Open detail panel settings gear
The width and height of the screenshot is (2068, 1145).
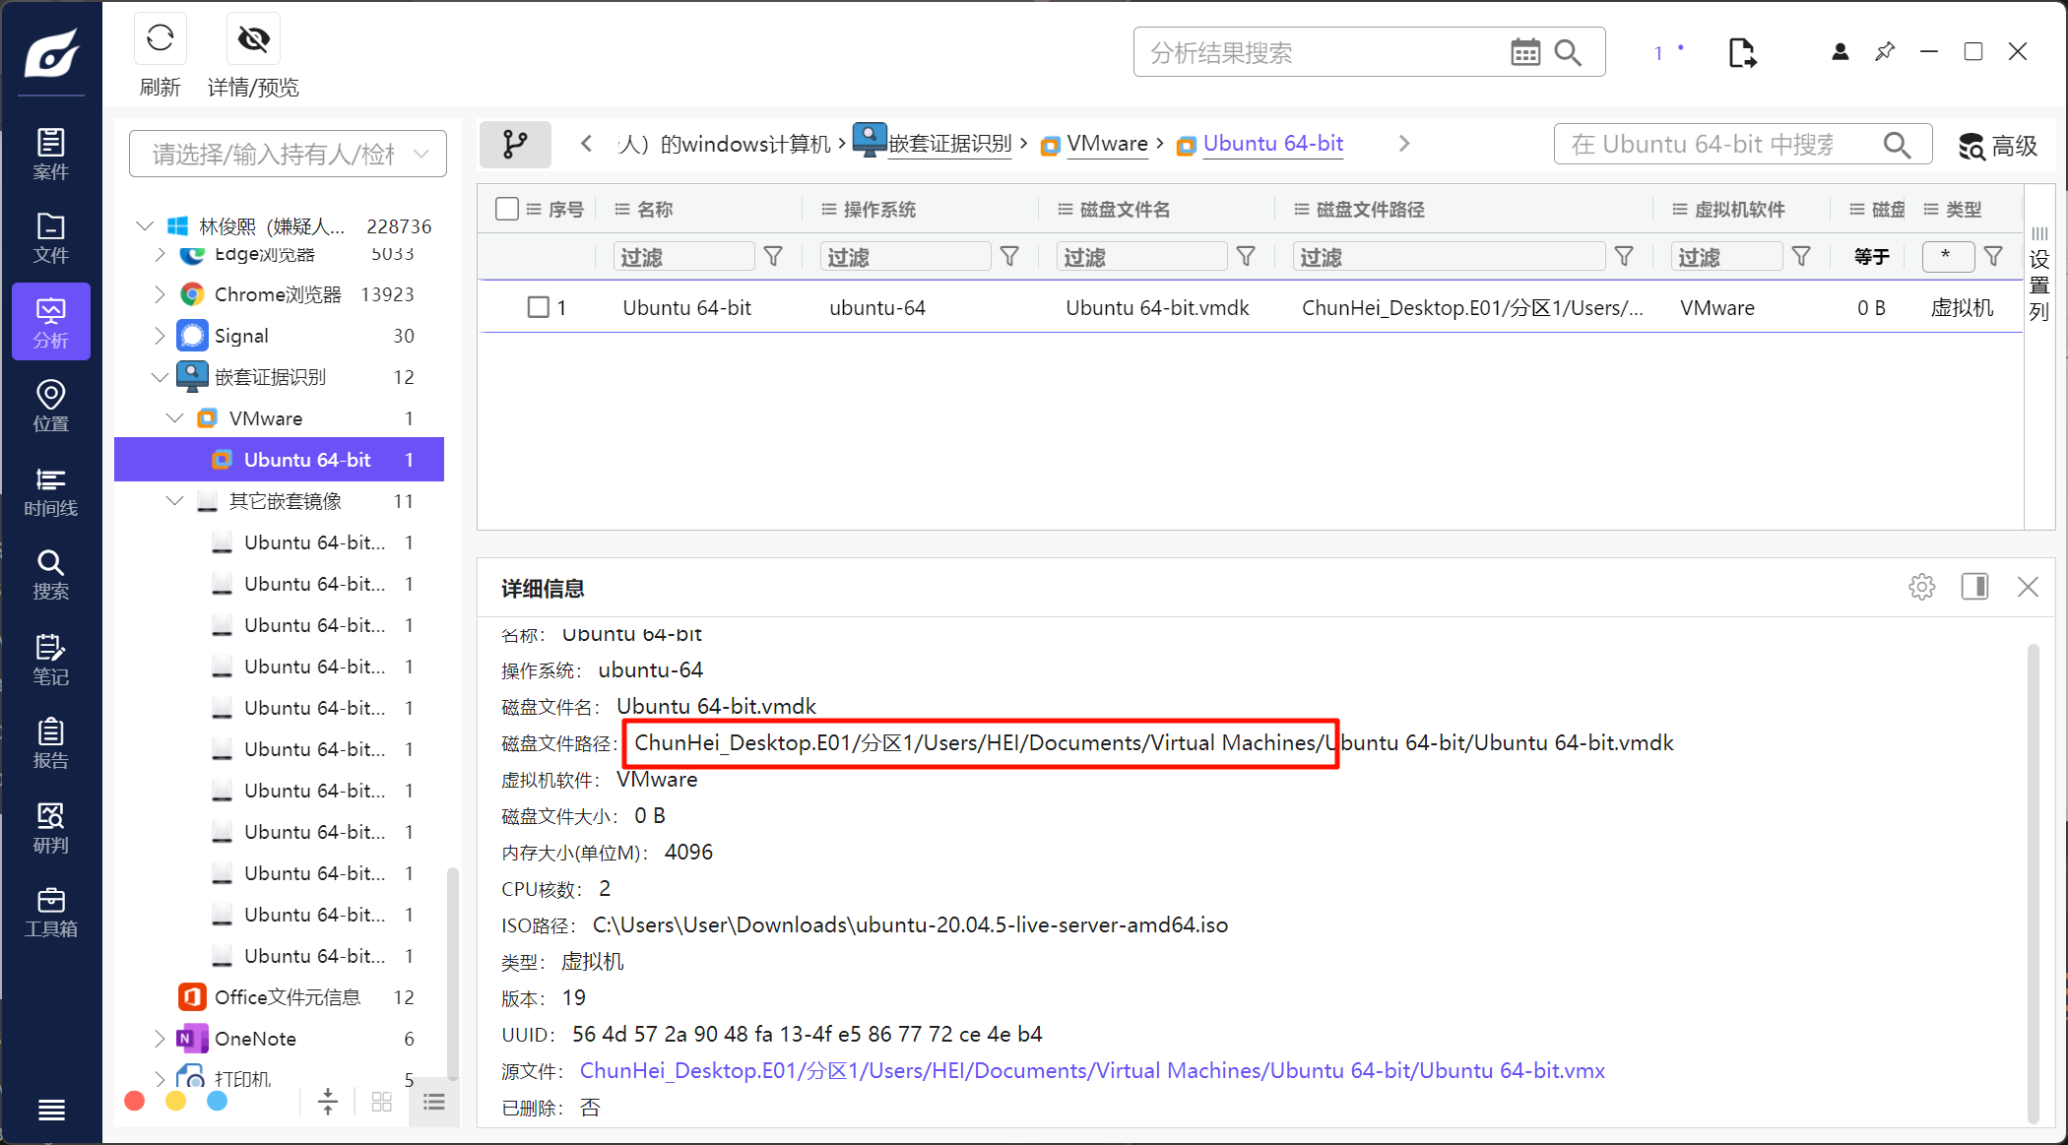[x=1921, y=588]
